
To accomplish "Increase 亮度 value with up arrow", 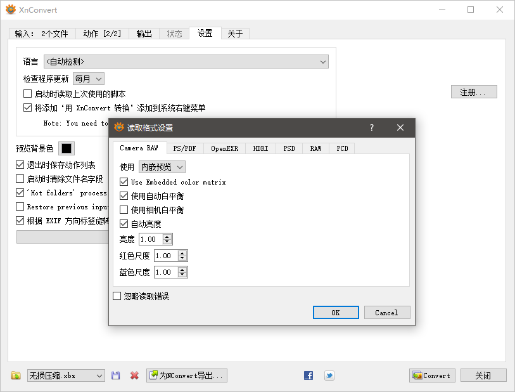I will (167, 237).
